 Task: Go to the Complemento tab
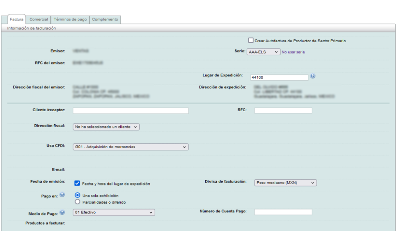(105, 20)
